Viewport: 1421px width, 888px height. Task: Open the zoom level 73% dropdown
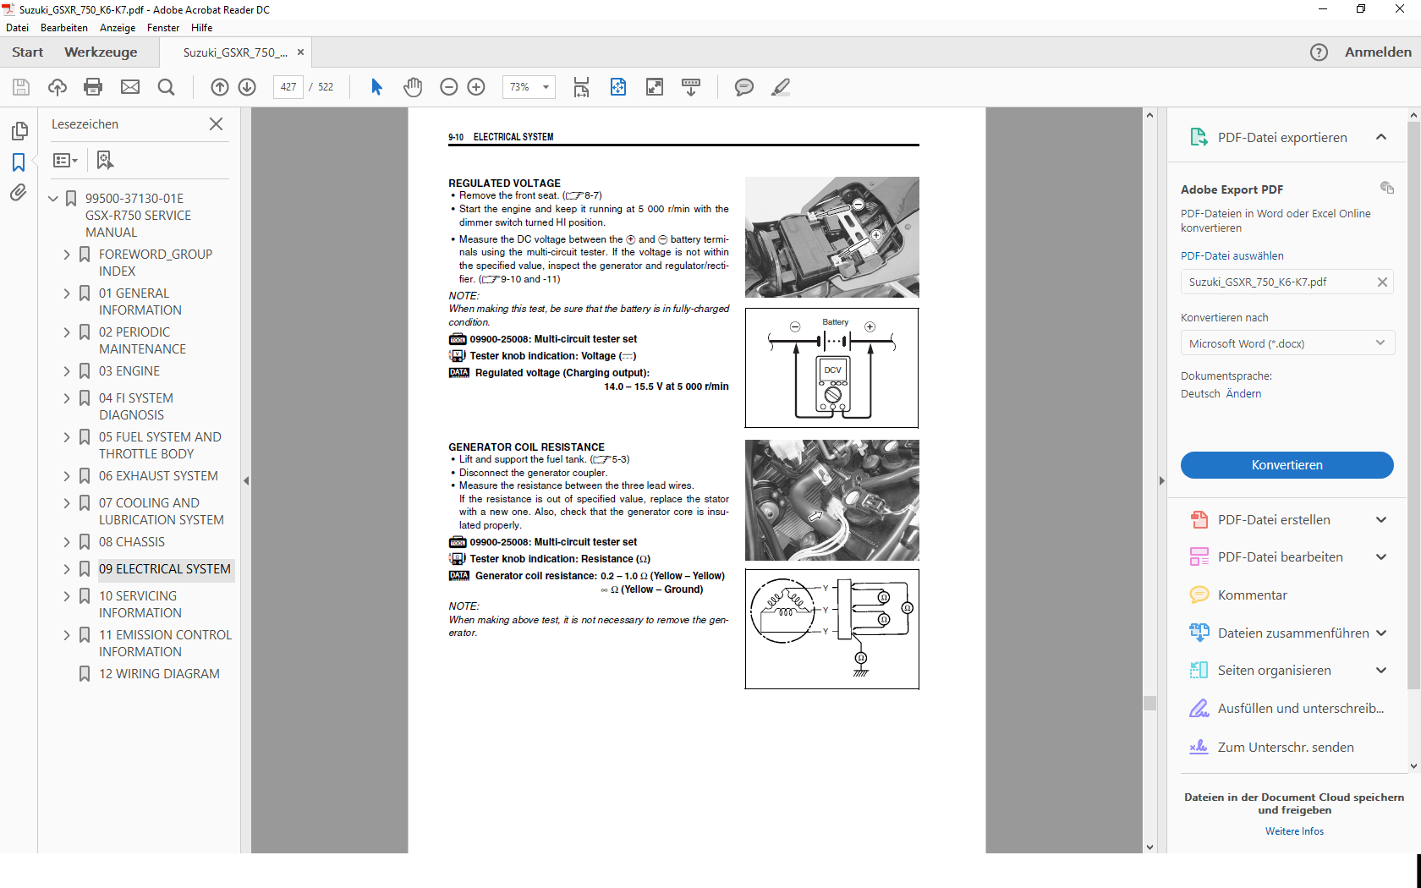[546, 87]
